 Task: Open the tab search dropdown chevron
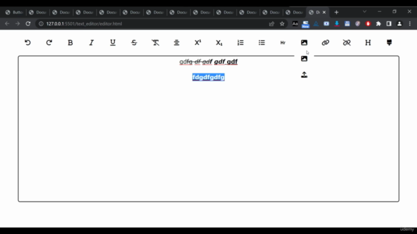365,12
